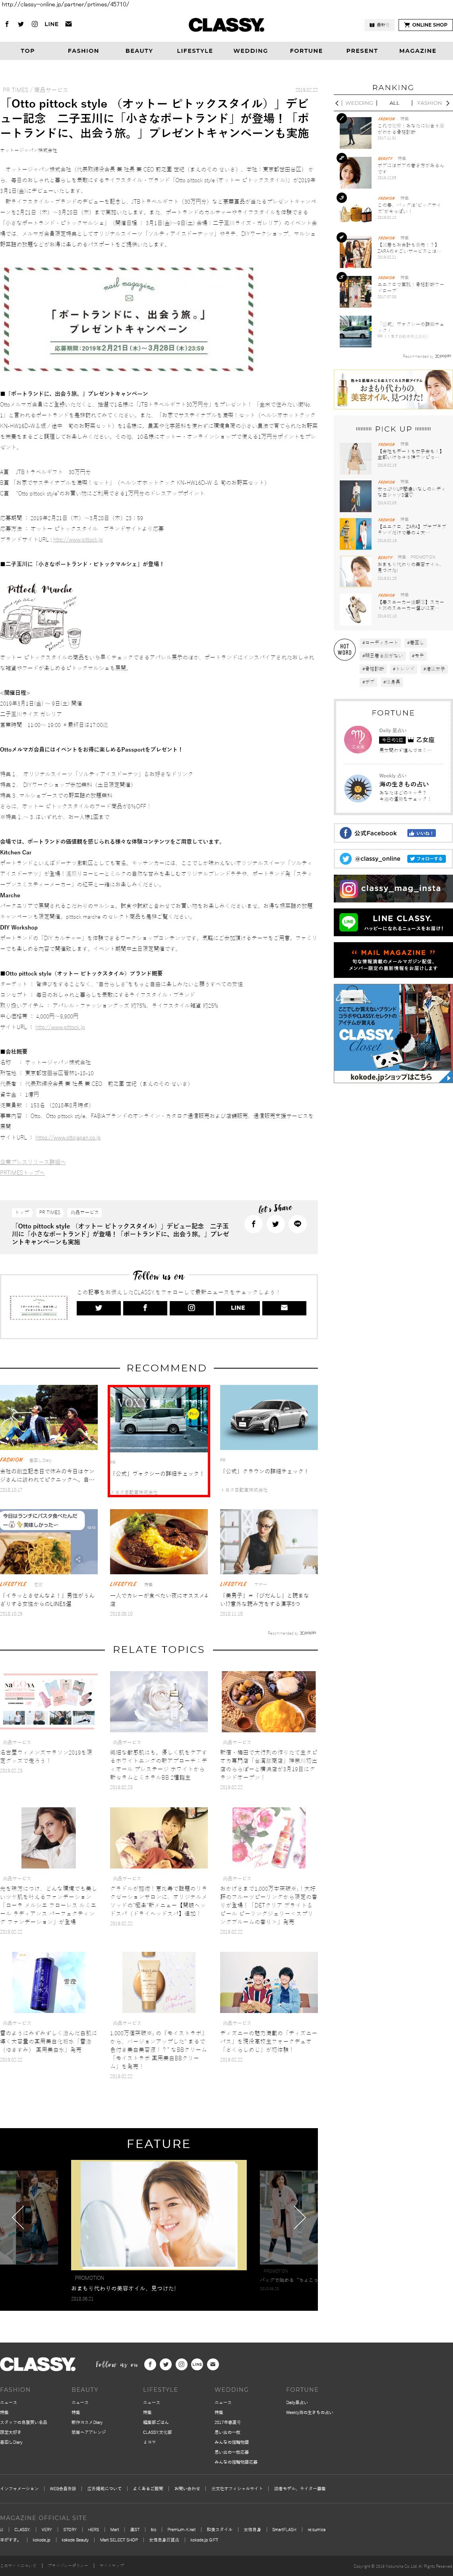Select the ALL ranking tab
Image resolution: width=453 pixels, height=2576 pixels.
(x=394, y=103)
